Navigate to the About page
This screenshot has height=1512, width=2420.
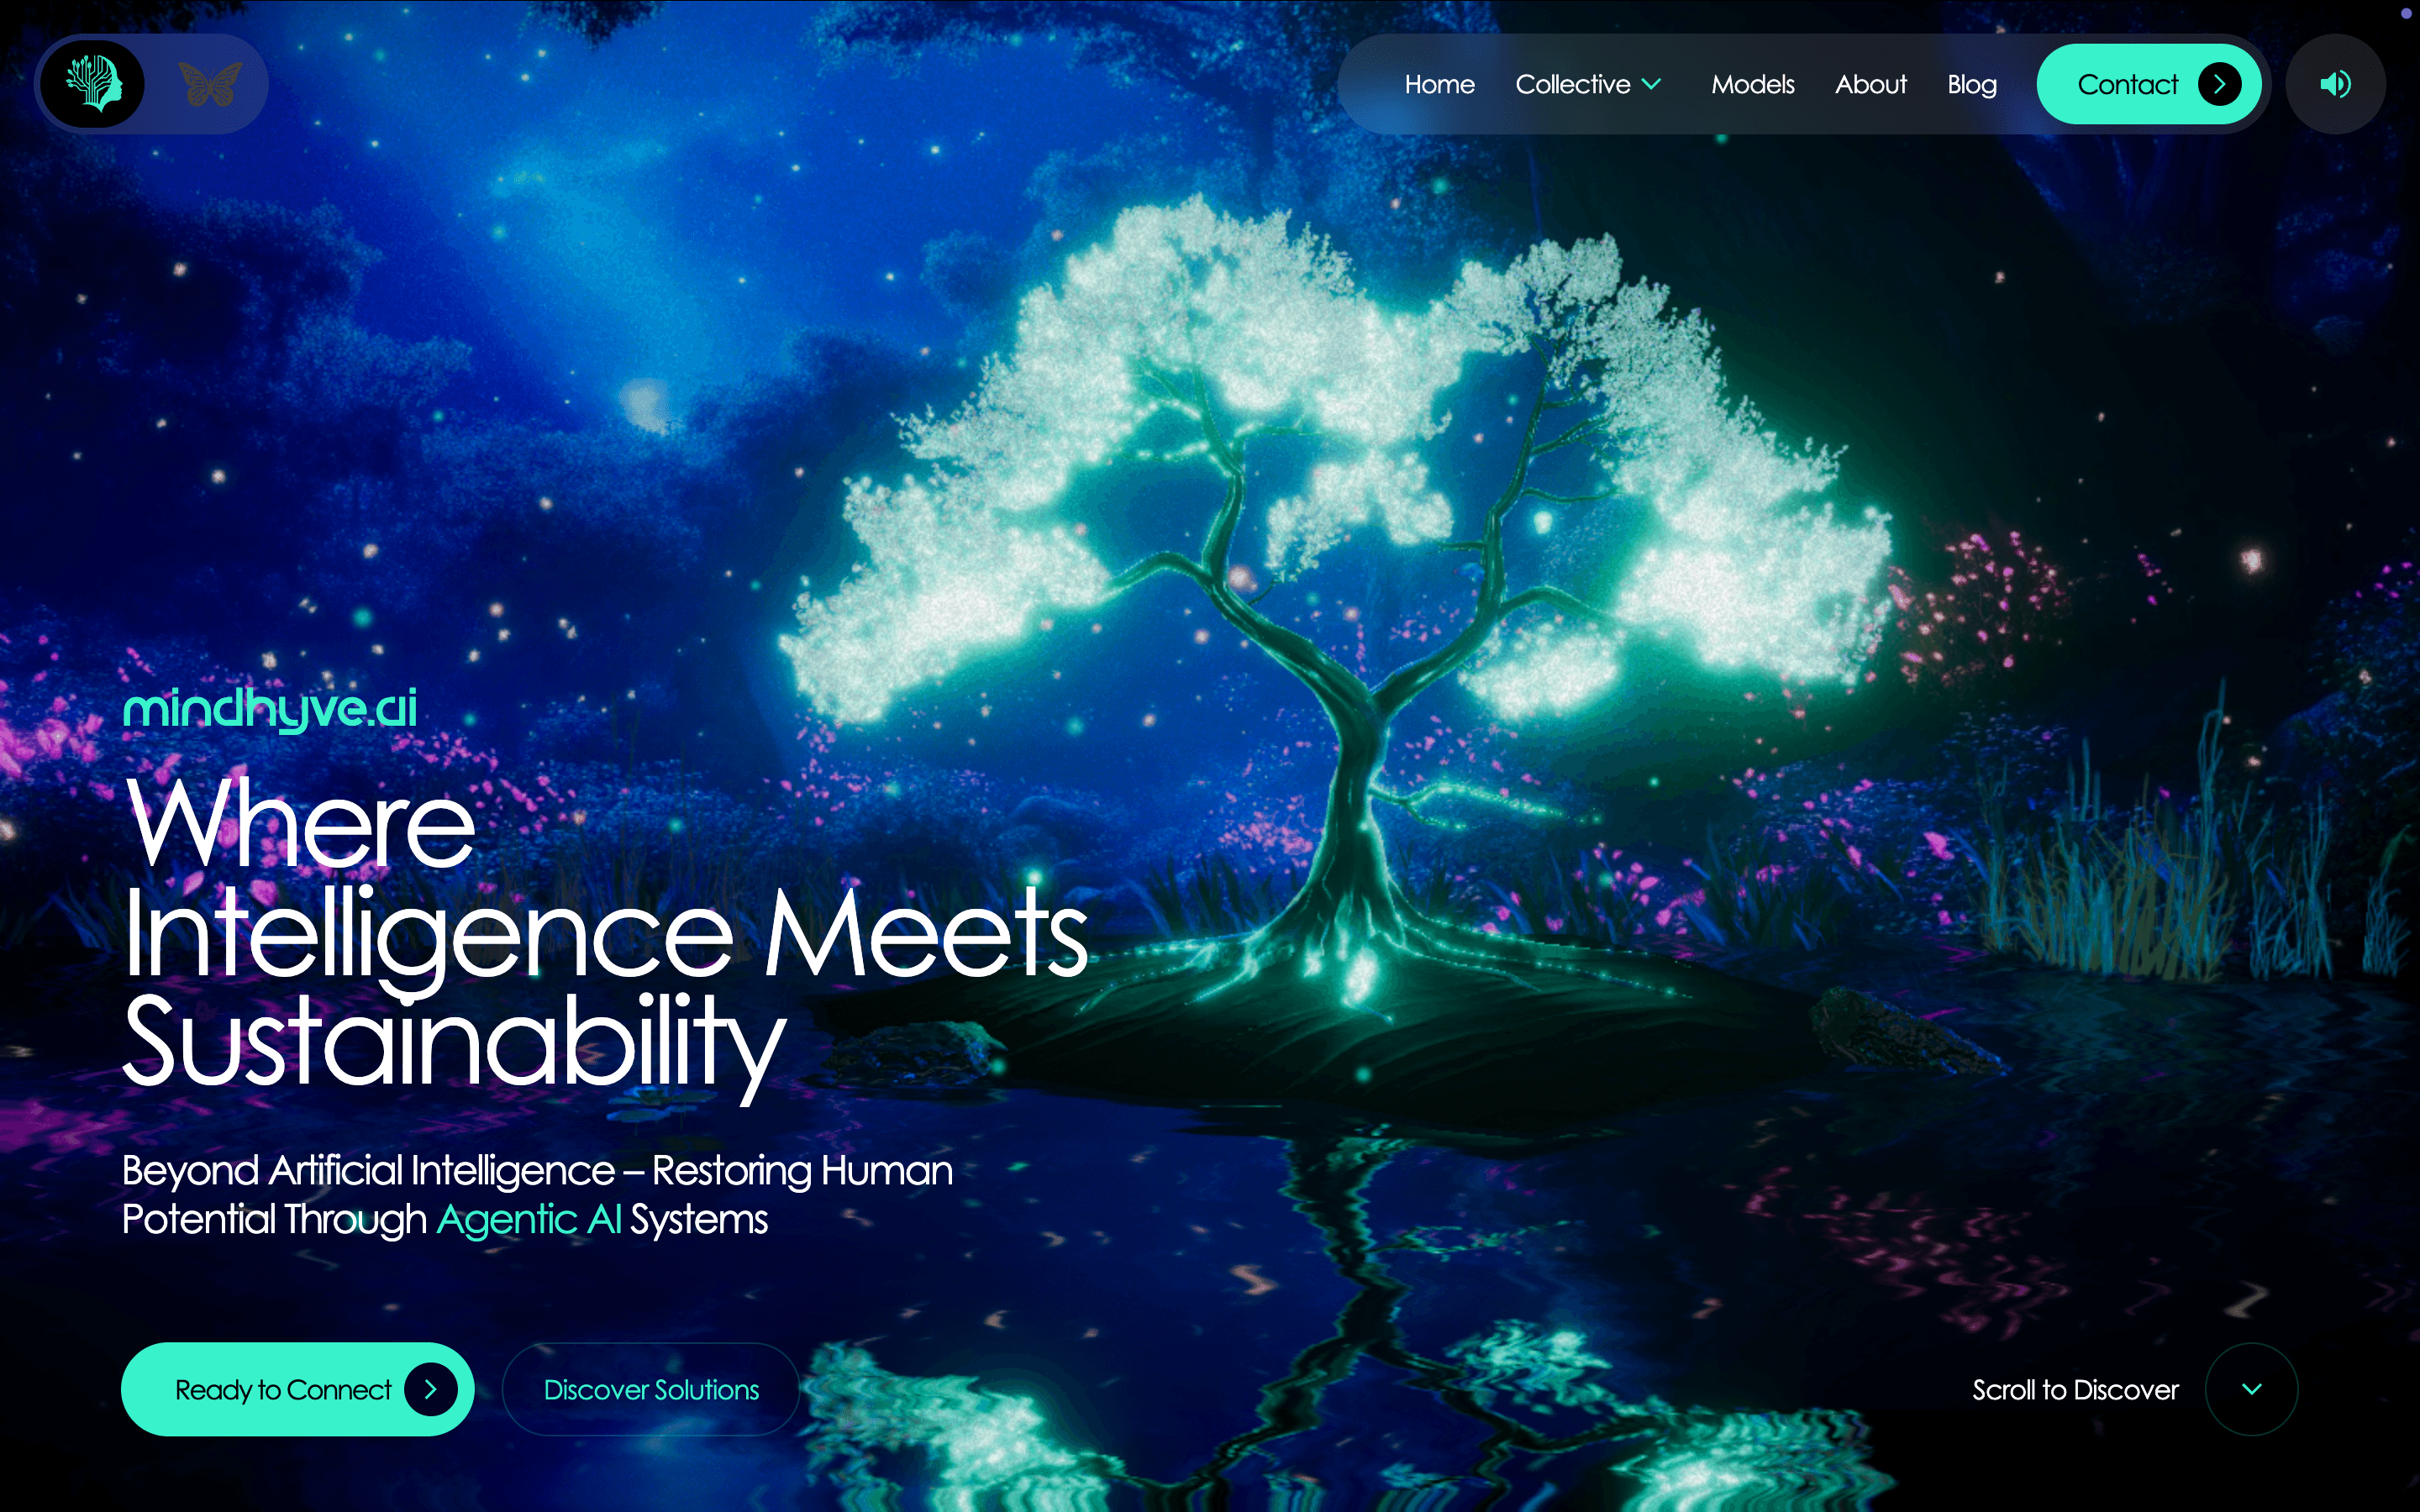[x=1870, y=84]
